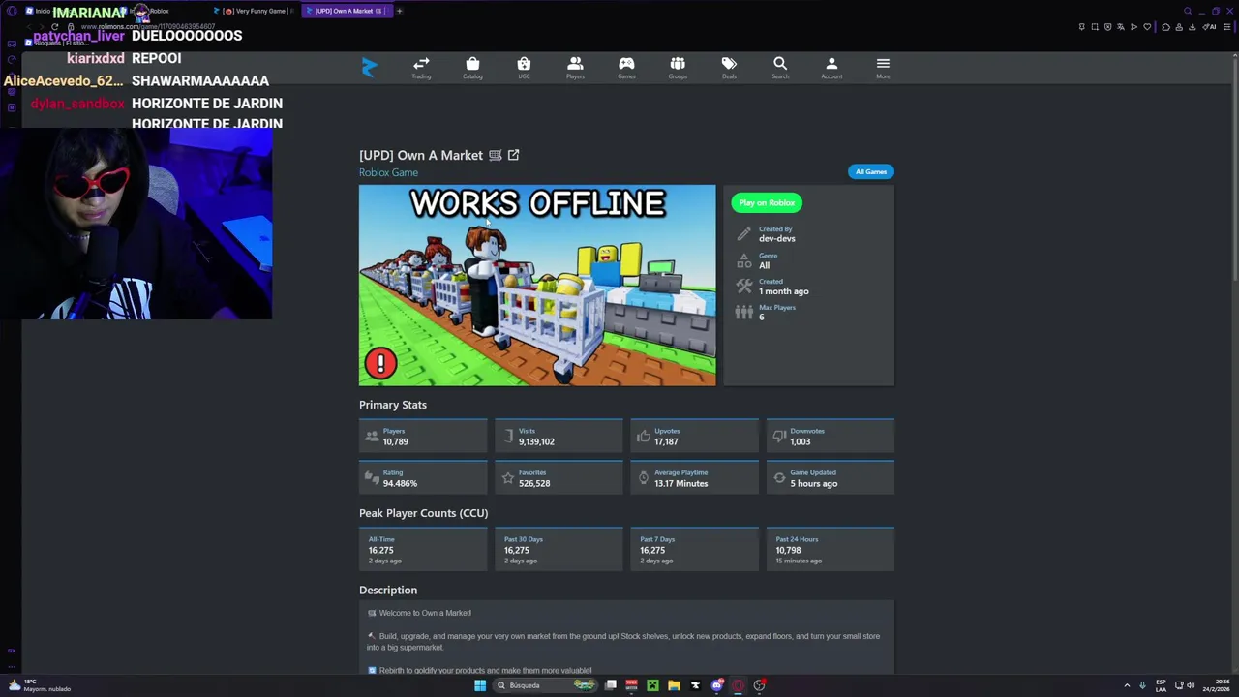Click the Upvotes 17,187 card
The width and height of the screenshot is (1239, 697).
click(694, 436)
